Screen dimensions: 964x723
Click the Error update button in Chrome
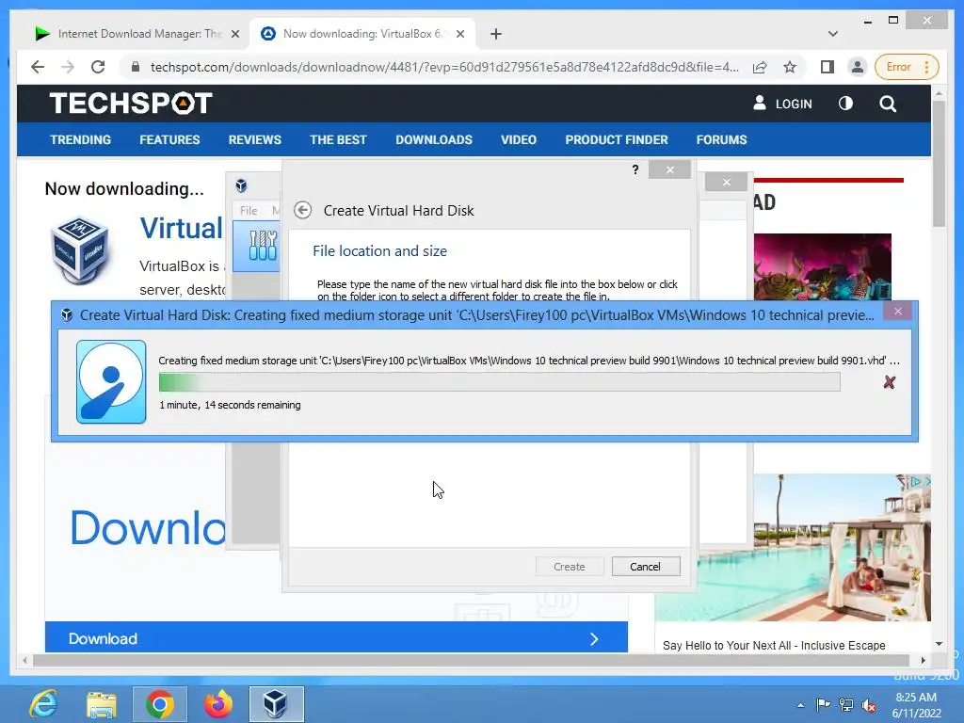point(907,67)
